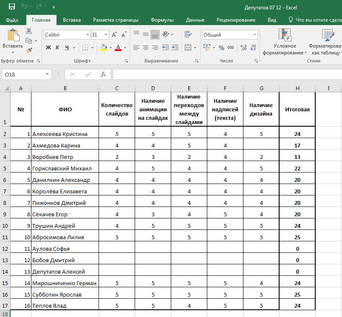342x317 pixels.
Task: Increase the cell indent
Action: (x=175, y=48)
